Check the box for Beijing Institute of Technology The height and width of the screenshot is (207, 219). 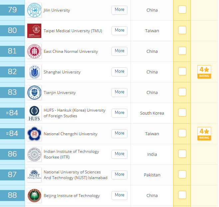[182, 195]
